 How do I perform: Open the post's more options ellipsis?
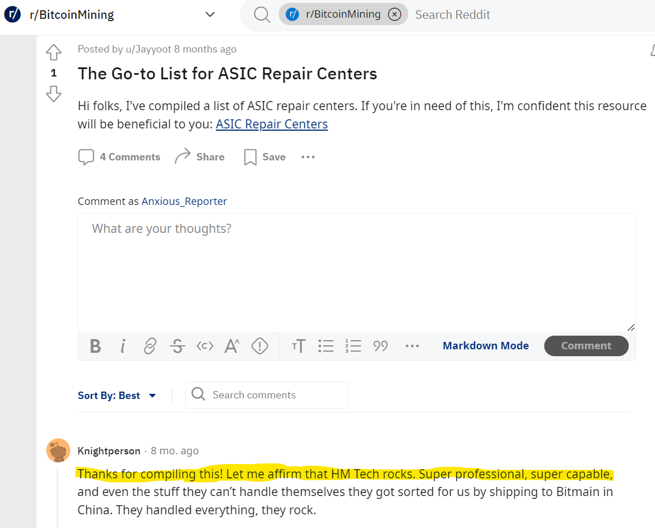pos(308,157)
